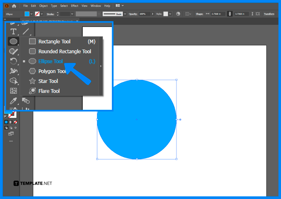Switch to the Draw Behind drawing mode
Viewport: 281px width, 199px height.
pos(11,128)
